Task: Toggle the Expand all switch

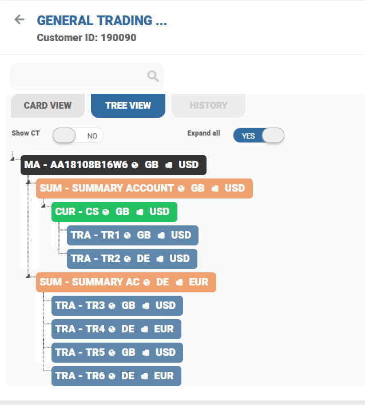Action: click(x=259, y=136)
